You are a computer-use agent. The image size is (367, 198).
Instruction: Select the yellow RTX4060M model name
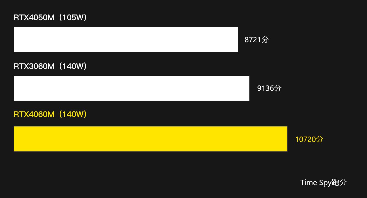click(34, 114)
